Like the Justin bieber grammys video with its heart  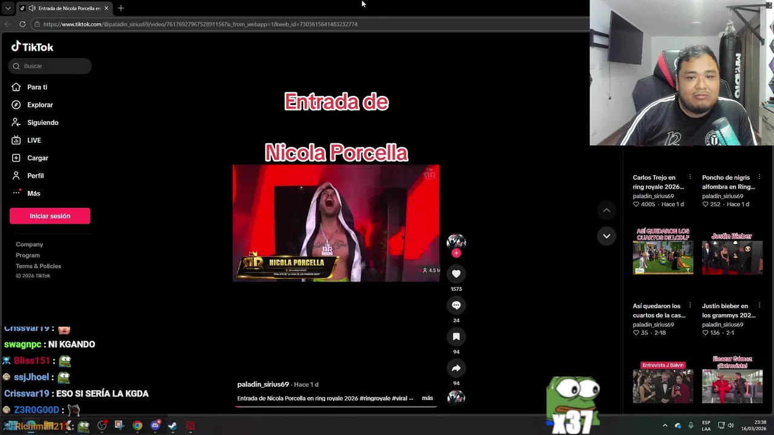click(706, 333)
